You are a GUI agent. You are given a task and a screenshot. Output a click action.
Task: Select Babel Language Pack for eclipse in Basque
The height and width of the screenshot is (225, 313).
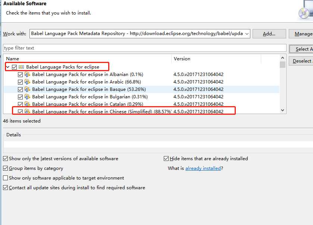[89, 89]
